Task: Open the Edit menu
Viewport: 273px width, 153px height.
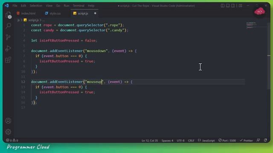Action: click(x=23, y=6)
